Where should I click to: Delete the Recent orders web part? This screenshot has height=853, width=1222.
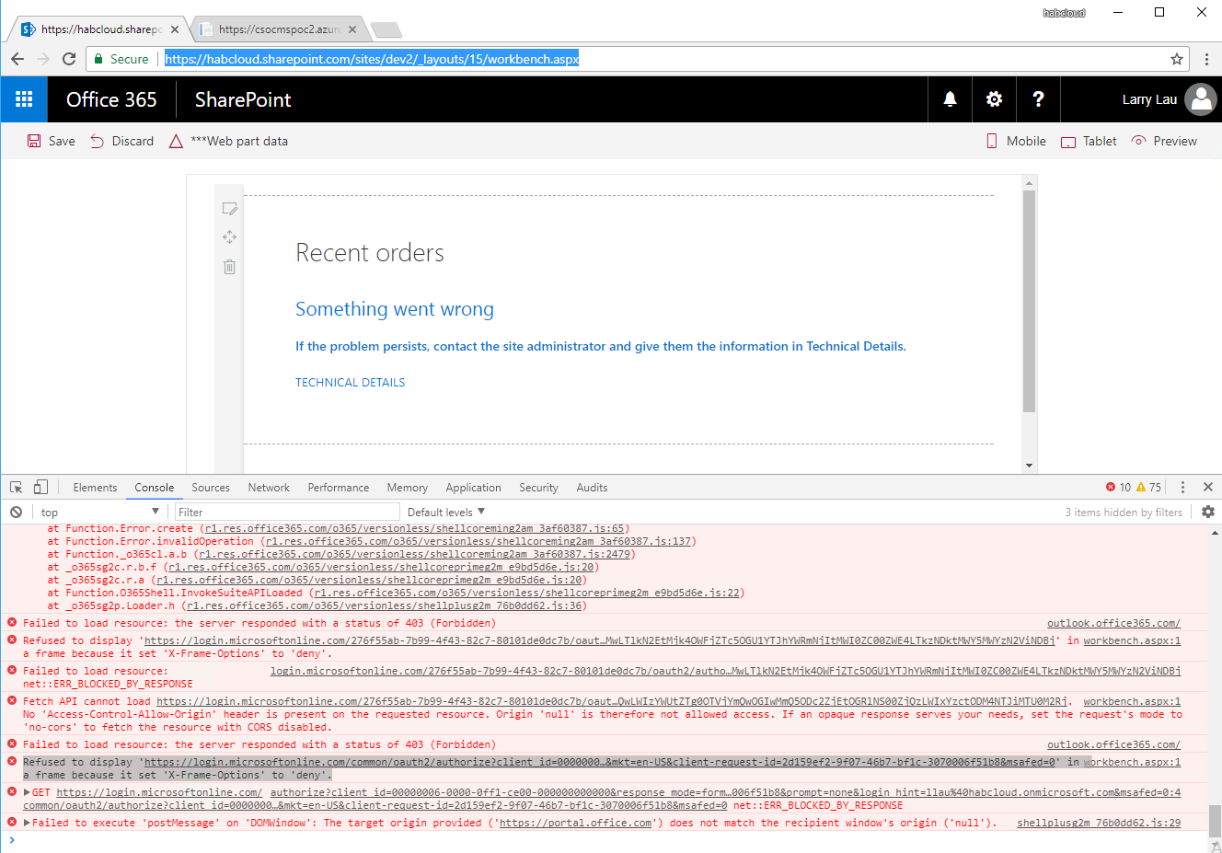[229, 265]
